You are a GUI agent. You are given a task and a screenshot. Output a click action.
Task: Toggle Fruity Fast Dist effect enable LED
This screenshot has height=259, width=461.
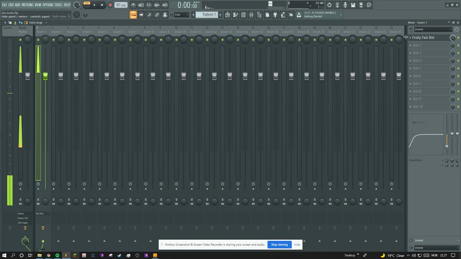458,37
